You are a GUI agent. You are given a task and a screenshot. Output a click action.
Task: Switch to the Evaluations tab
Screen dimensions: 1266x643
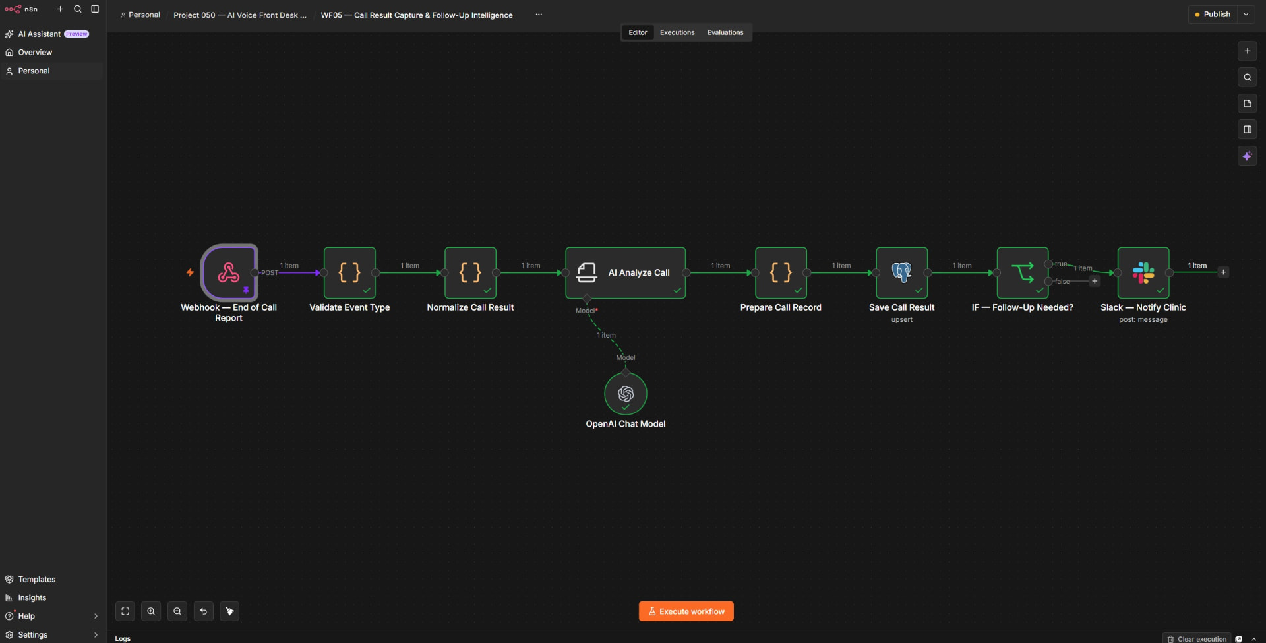coord(725,32)
